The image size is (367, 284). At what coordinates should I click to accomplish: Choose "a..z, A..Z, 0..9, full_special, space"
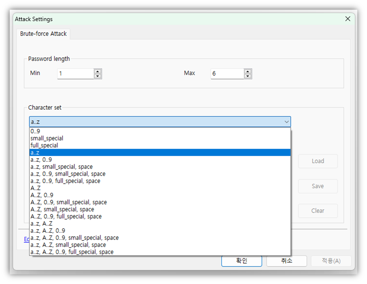click(72, 252)
